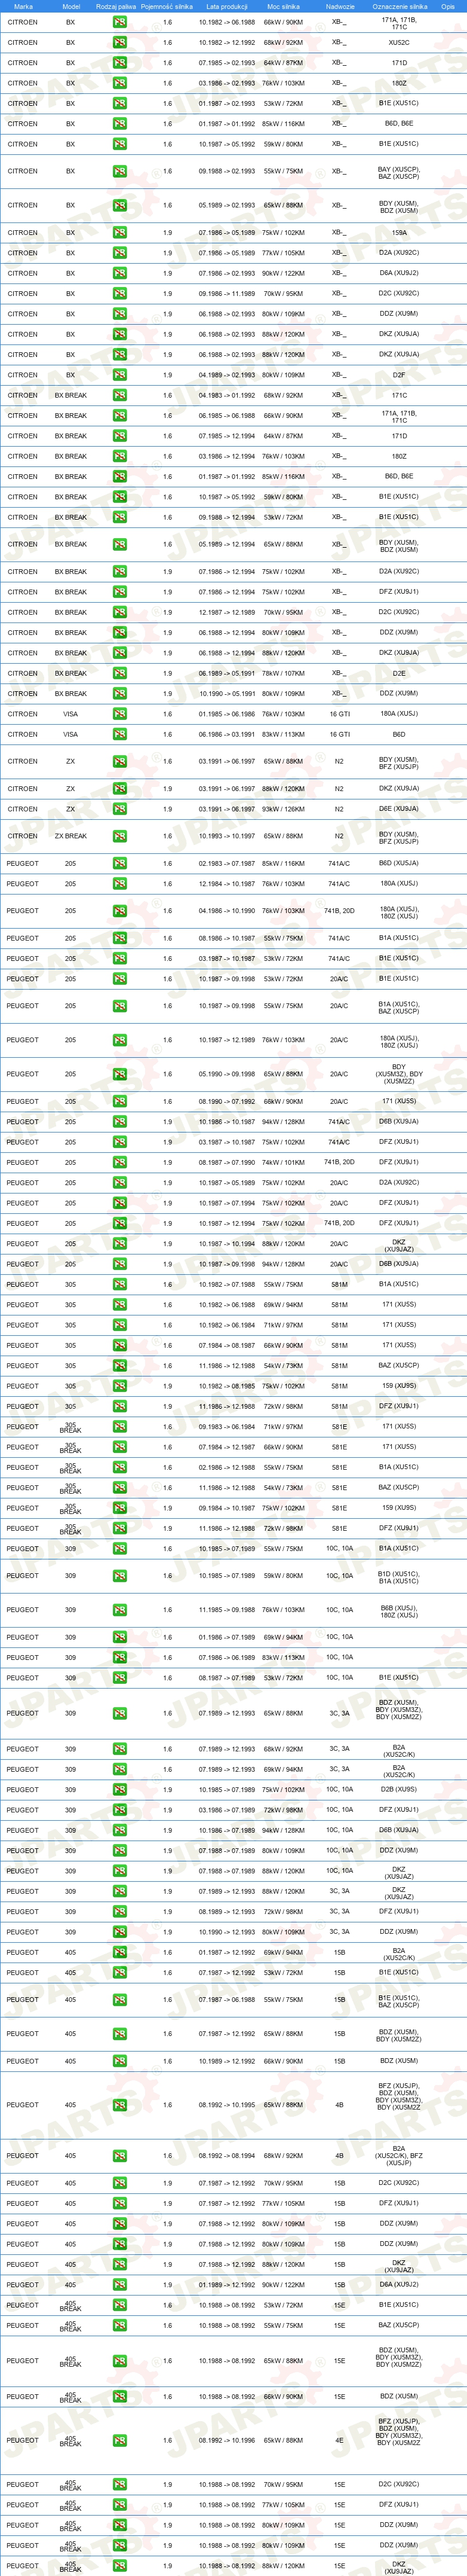Click fuel icon in 405 Break DFZ (XU9J1) row
467x2576 pixels.
[x=120, y=2505]
